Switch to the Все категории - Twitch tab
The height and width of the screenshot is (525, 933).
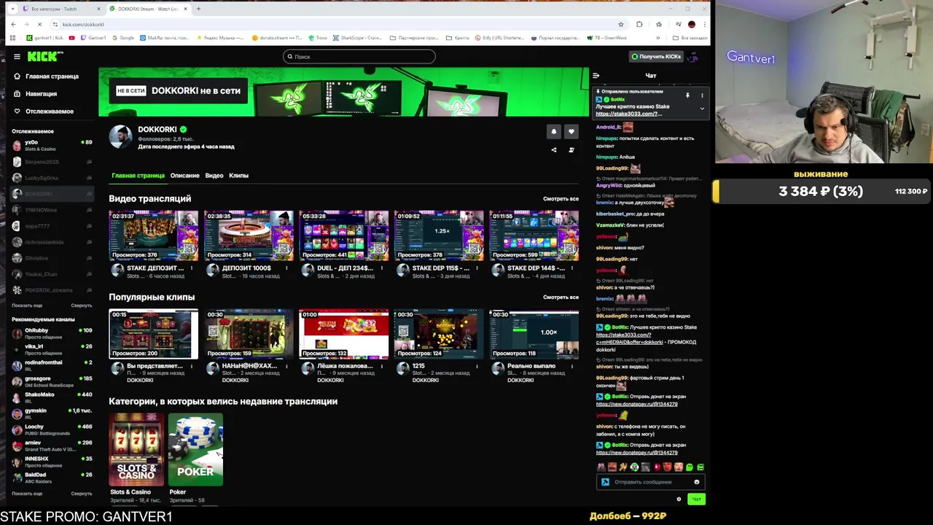(60, 9)
